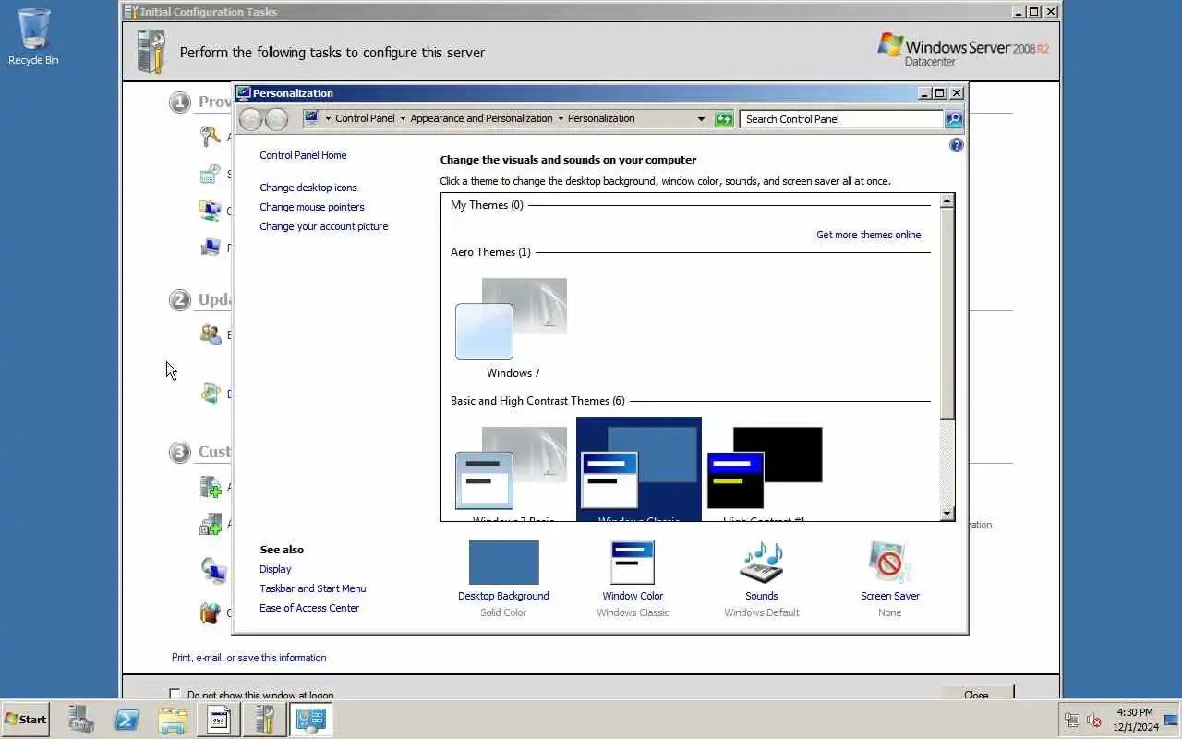Check 'Do not show this window at logon'

(x=175, y=694)
